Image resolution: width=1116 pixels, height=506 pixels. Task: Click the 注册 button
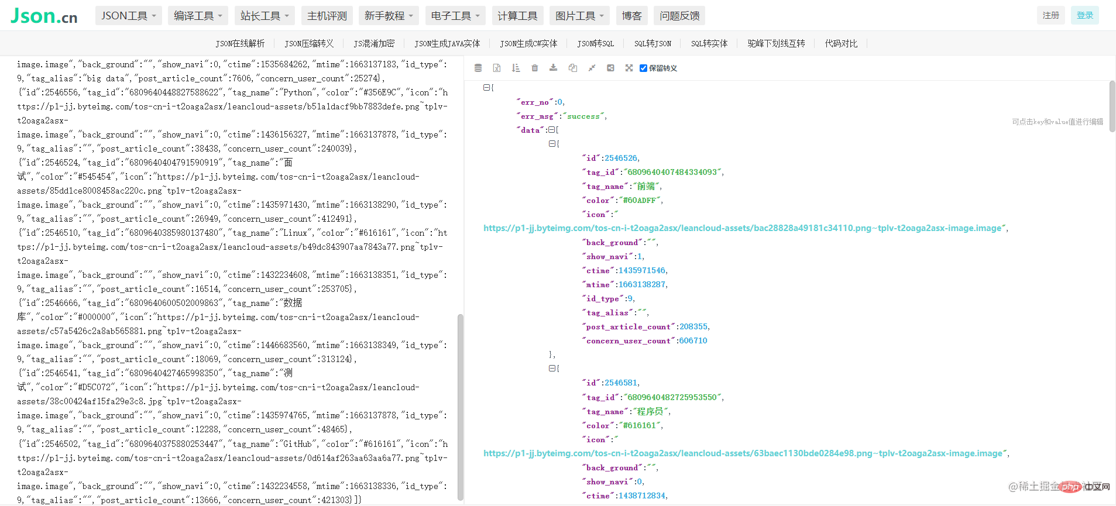(1051, 15)
